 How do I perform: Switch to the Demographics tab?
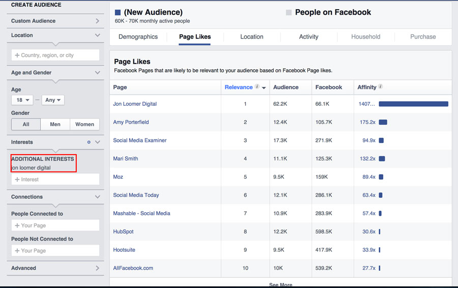[x=138, y=37]
